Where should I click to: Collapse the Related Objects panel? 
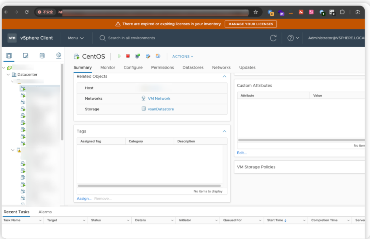[224, 76]
